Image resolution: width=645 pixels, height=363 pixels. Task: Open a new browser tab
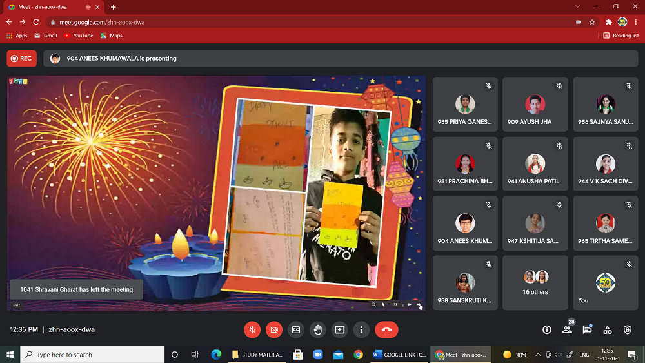[x=114, y=7]
